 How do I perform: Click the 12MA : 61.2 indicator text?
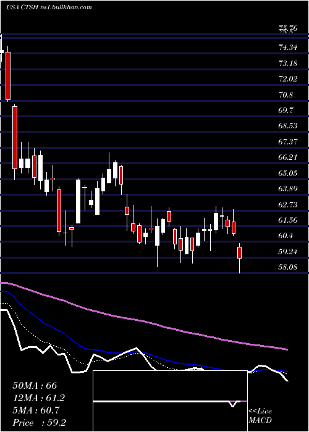tap(40, 398)
